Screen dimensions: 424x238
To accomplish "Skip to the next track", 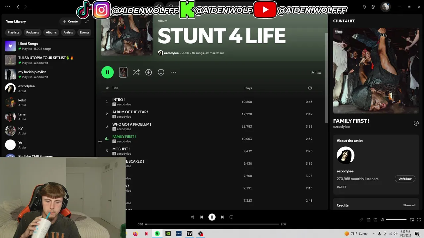I will tap(223, 217).
